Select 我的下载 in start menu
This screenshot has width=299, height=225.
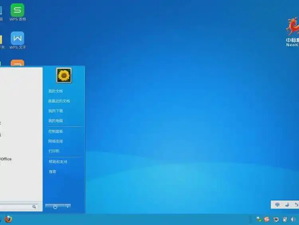pos(55,111)
